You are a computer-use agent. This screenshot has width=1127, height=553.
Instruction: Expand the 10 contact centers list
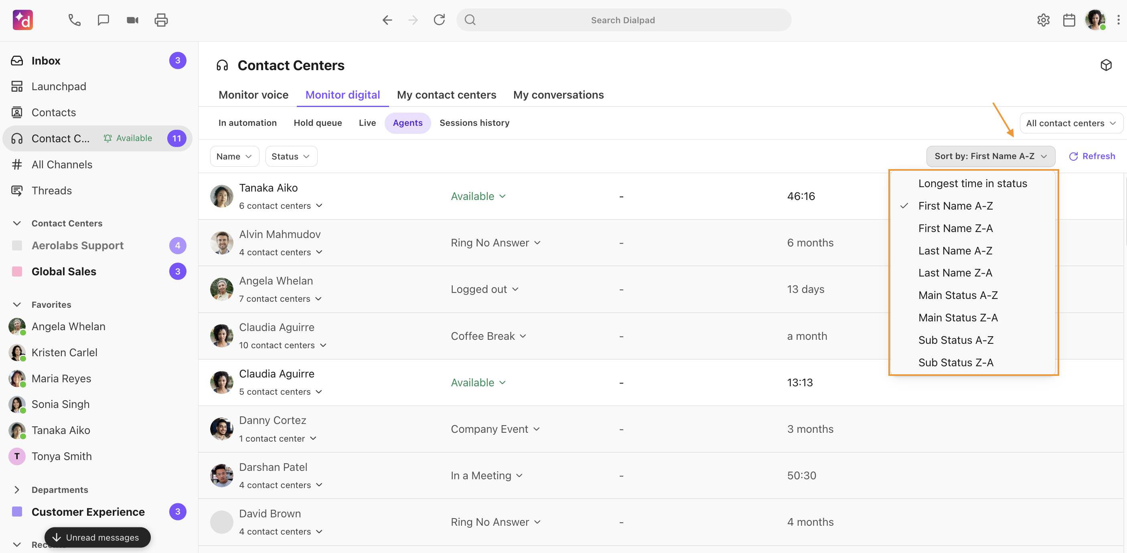click(x=283, y=345)
